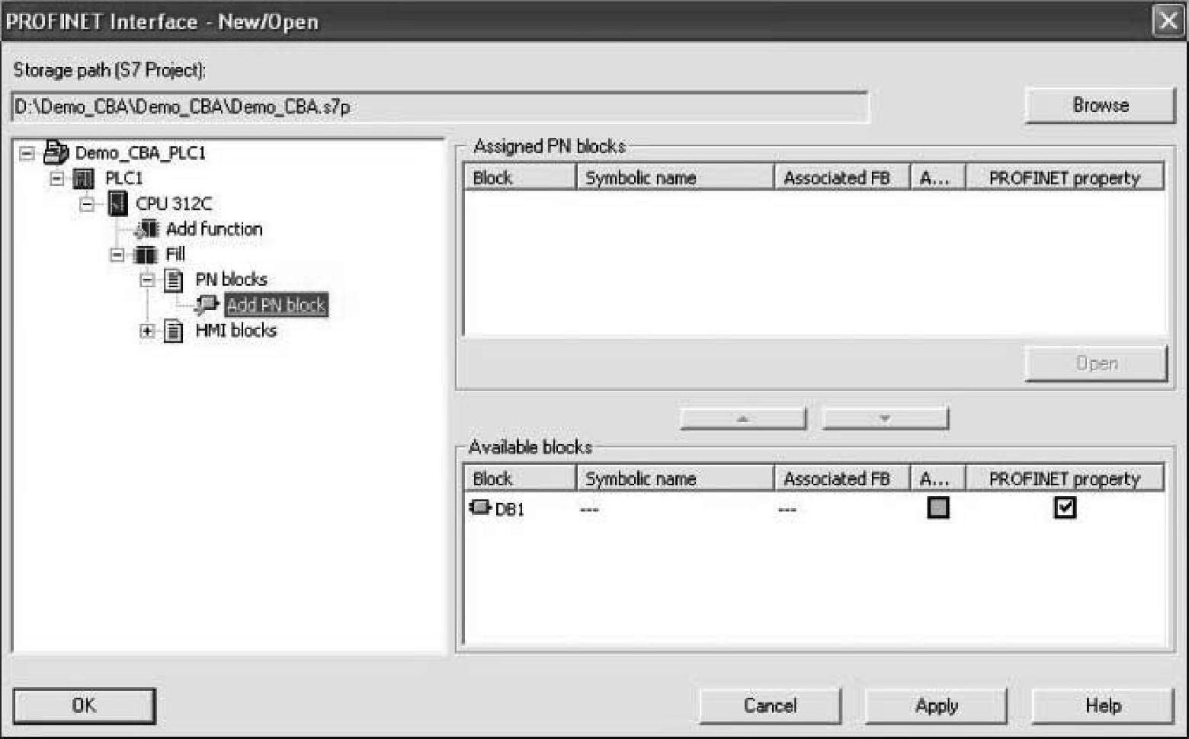This screenshot has height=739, width=1189.
Task: Collapse the PN blocks node
Action: [x=147, y=280]
